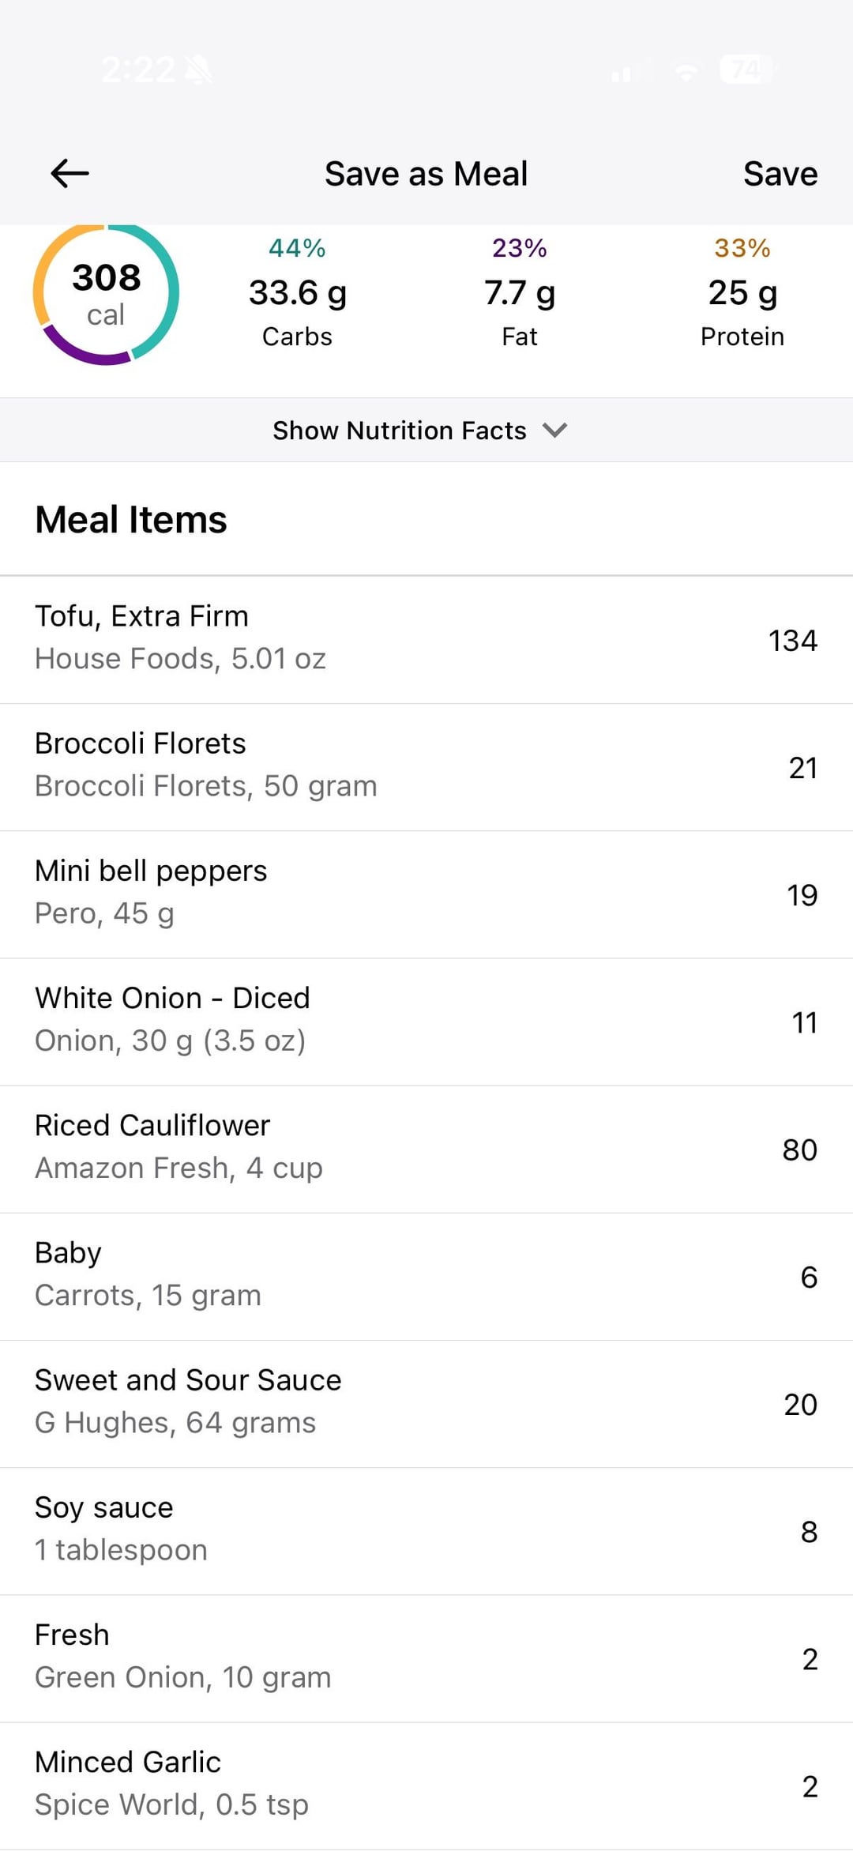Tap the 308 cal macro ring
Screen dimensions: 853x1855
tap(106, 295)
